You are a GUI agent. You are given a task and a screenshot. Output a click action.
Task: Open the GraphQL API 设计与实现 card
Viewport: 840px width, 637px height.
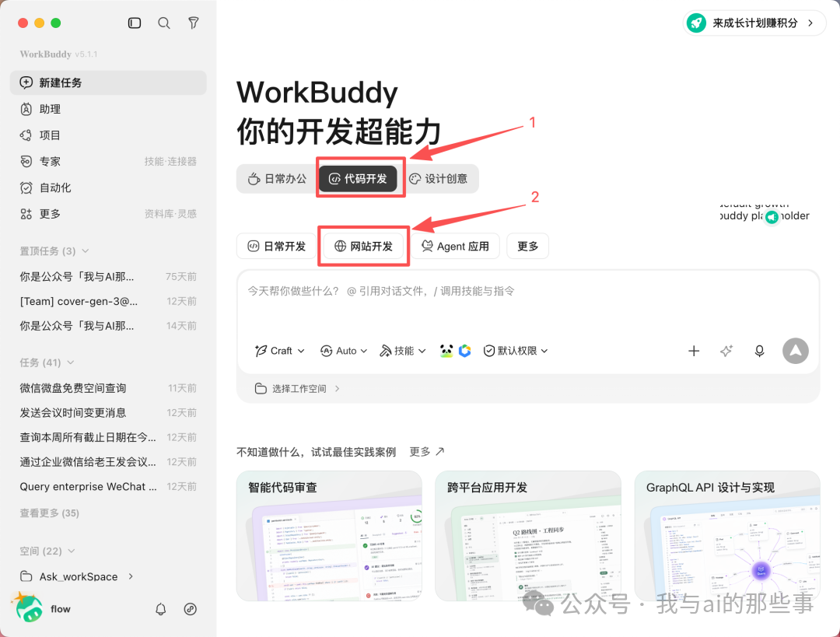click(727, 536)
